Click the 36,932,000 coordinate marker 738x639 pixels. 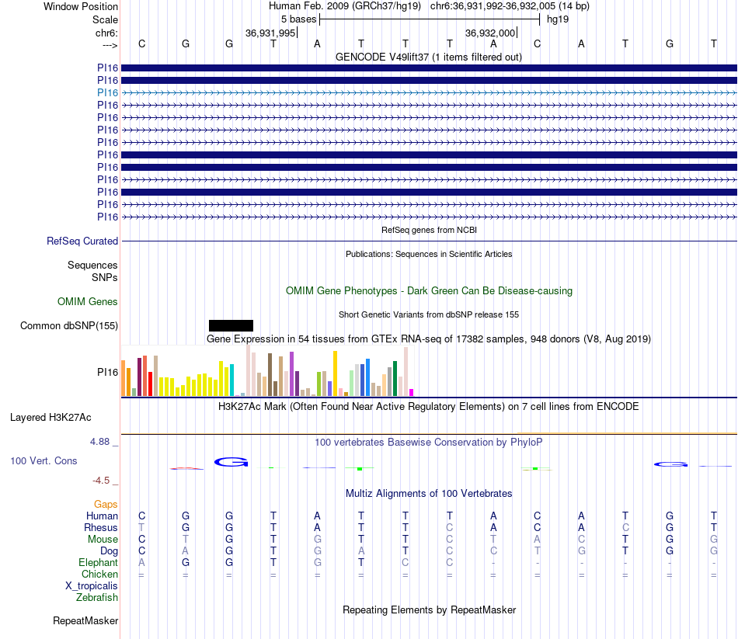coord(490,33)
